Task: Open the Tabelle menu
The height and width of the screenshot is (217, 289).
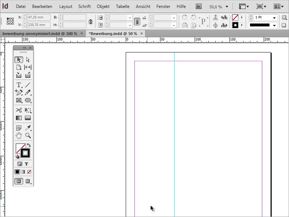Action: 122,7
